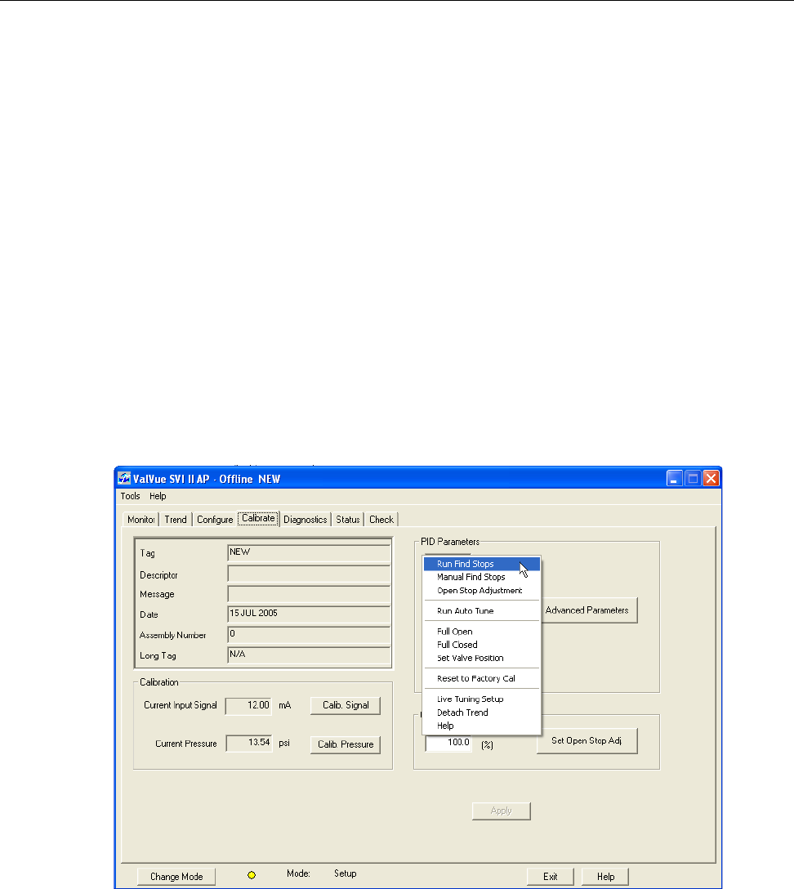Open the Status tab
The width and height of the screenshot is (794, 889).
(347, 520)
